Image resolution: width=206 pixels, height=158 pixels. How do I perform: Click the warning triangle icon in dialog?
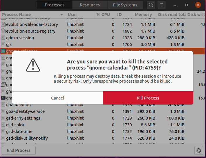point(33,65)
